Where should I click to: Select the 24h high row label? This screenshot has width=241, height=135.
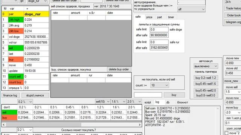[16, 19]
